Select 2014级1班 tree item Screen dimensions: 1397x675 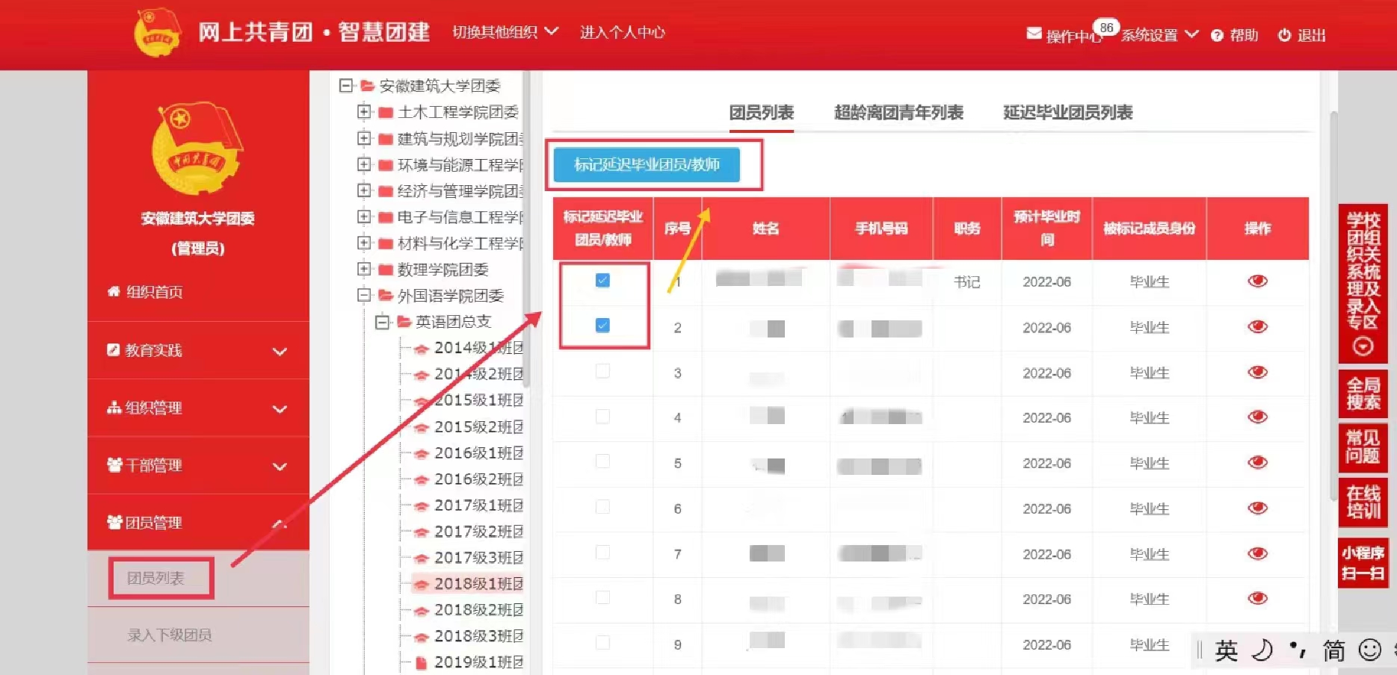[x=468, y=348]
